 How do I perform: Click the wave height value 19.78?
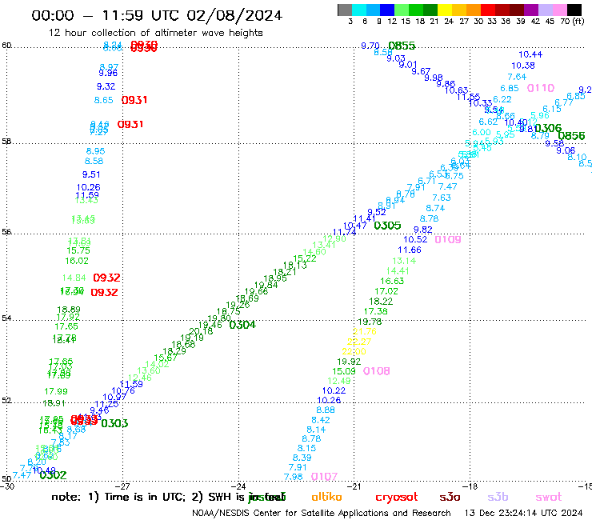(x=370, y=322)
